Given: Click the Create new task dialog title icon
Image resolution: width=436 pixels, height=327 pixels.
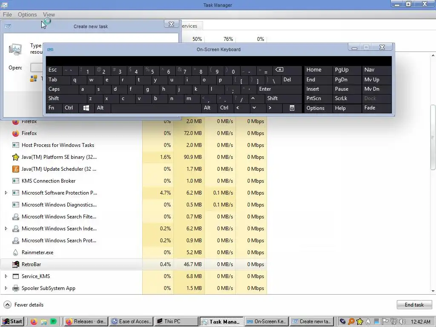Looking at the screenshot, I should pyautogui.click(x=8, y=26).
